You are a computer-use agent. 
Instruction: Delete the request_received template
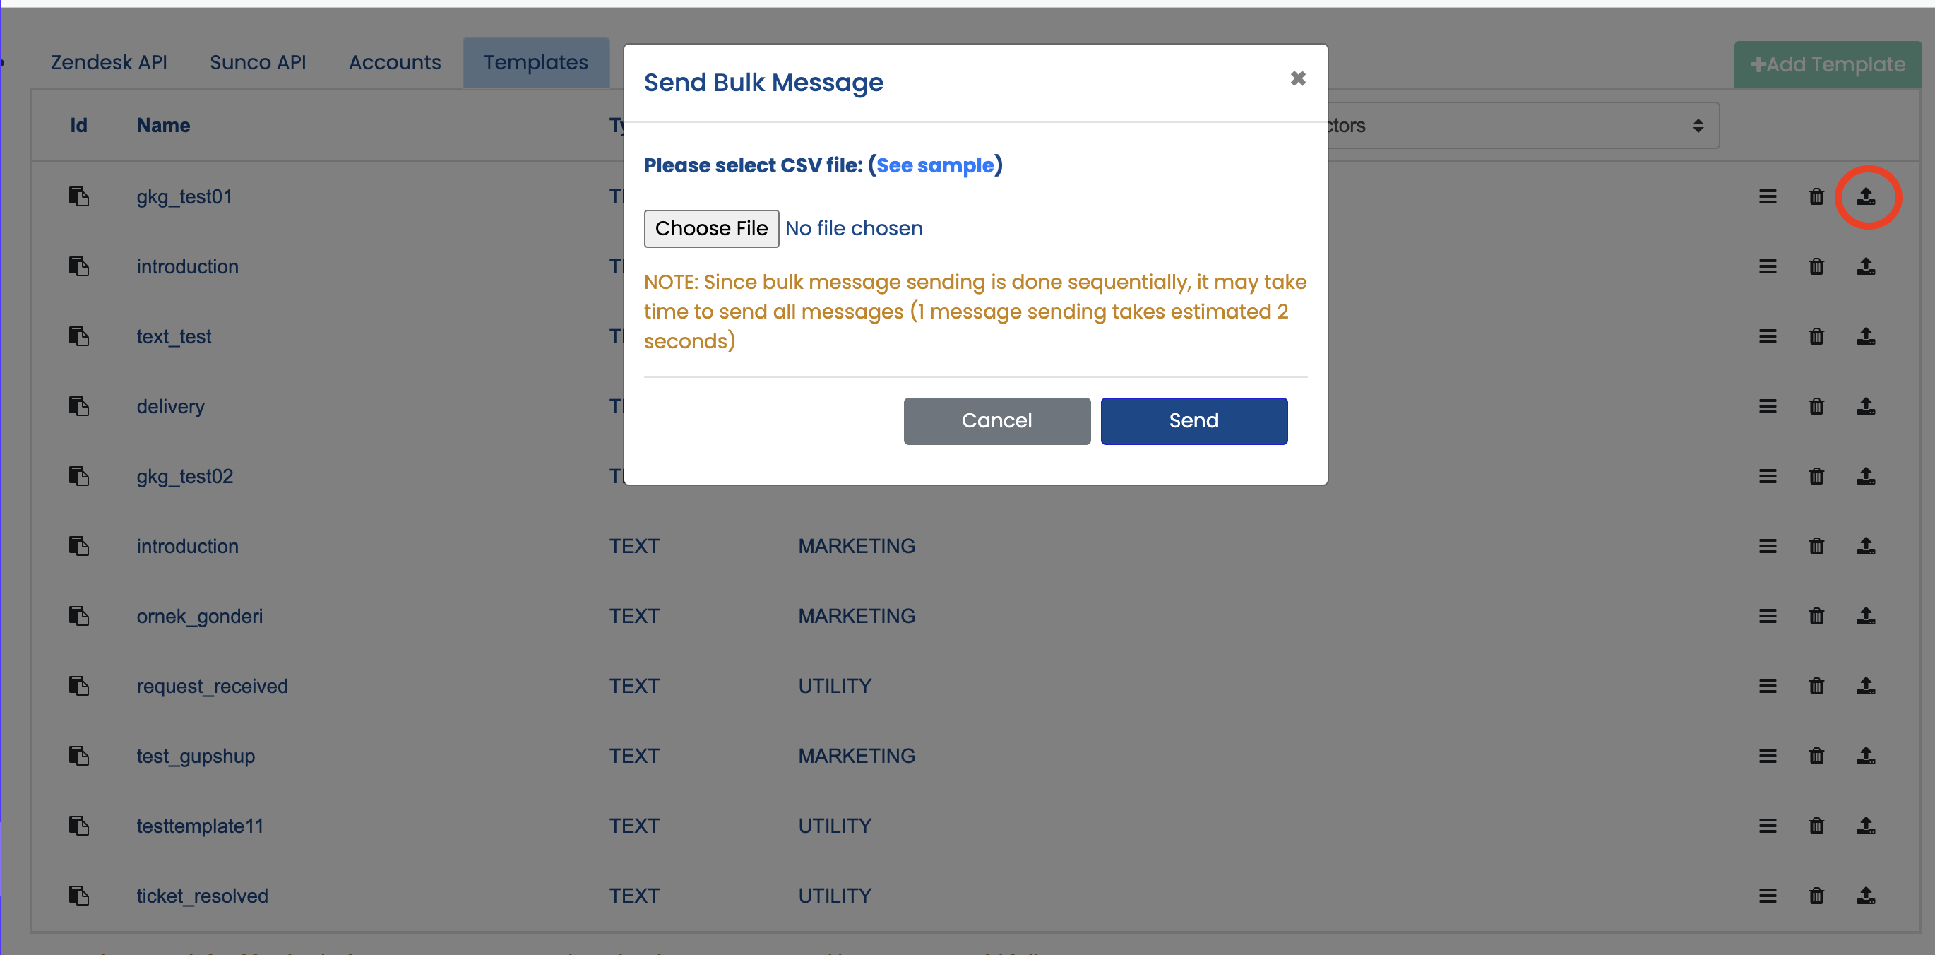[x=1816, y=686]
